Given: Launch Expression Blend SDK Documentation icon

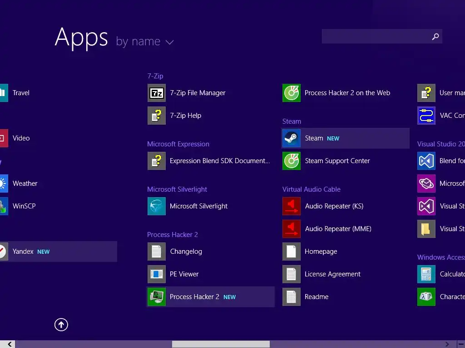Looking at the screenshot, I should point(157,161).
